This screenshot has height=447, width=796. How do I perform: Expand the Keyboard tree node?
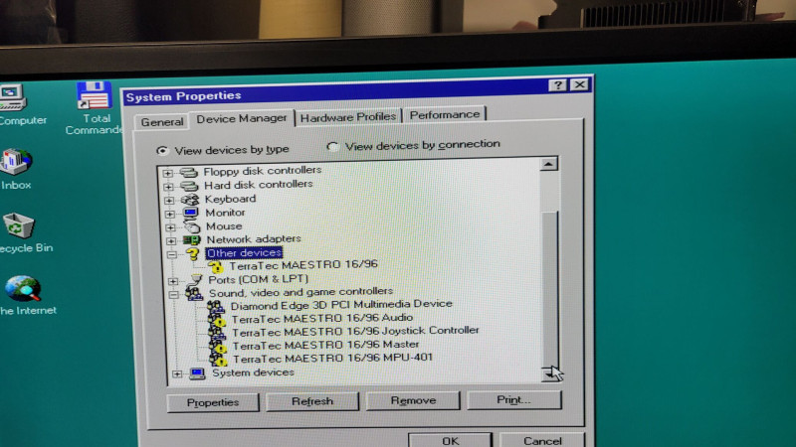169,201
